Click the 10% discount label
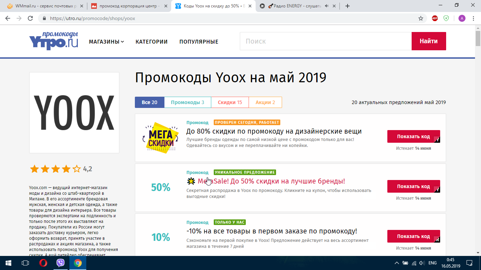This screenshot has width=481, height=270. click(x=161, y=237)
